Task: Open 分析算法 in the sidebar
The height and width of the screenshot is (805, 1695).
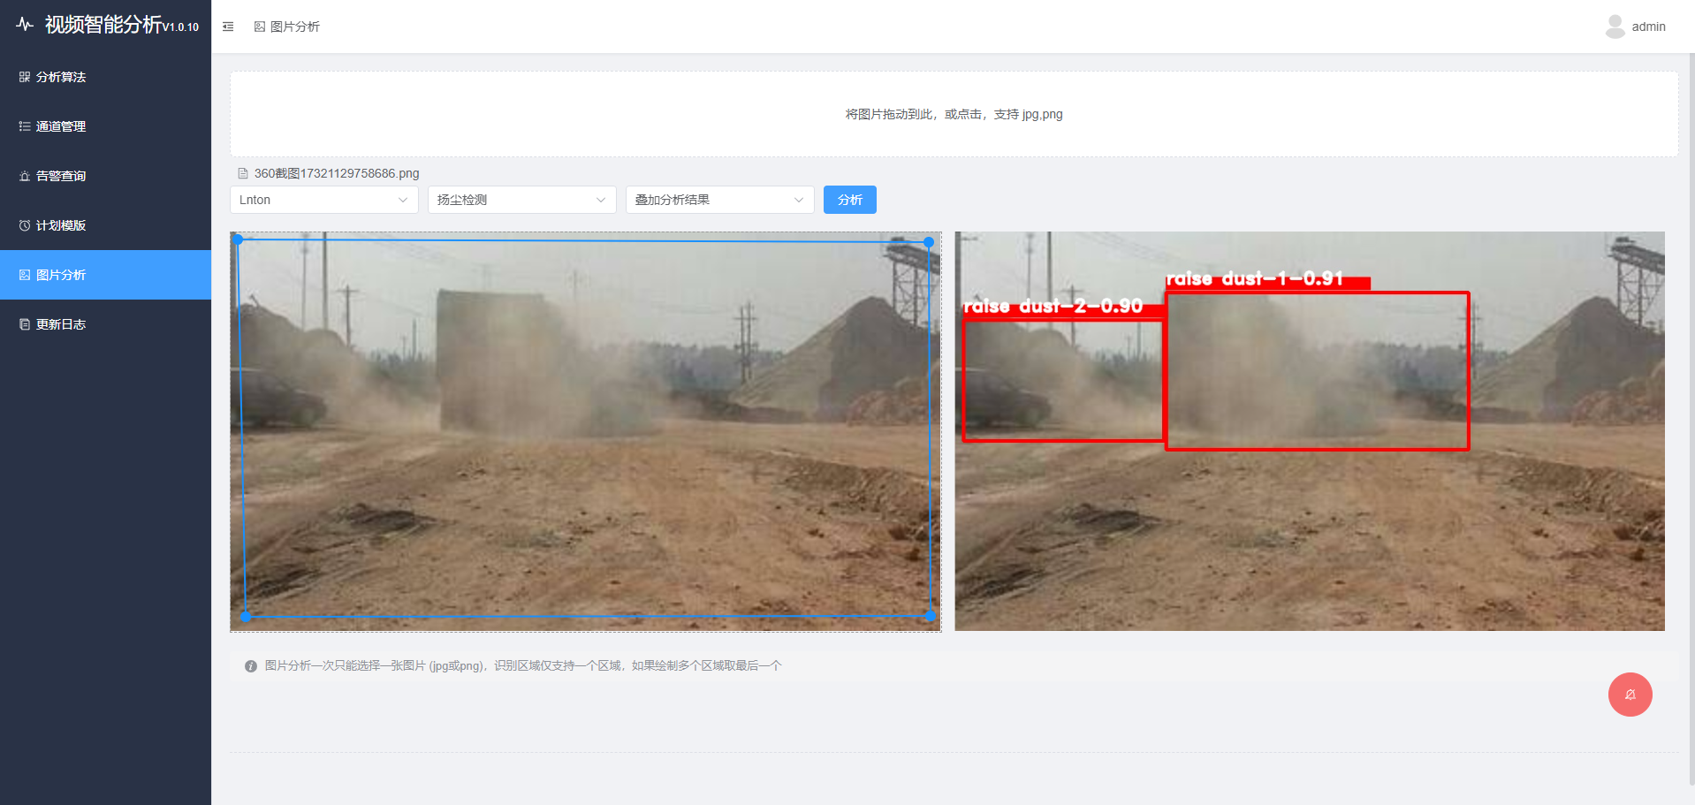Action: 105,77
